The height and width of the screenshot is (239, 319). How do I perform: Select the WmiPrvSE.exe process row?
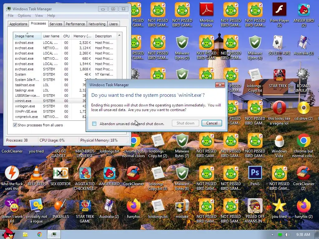pyautogui.click(x=50, y=111)
